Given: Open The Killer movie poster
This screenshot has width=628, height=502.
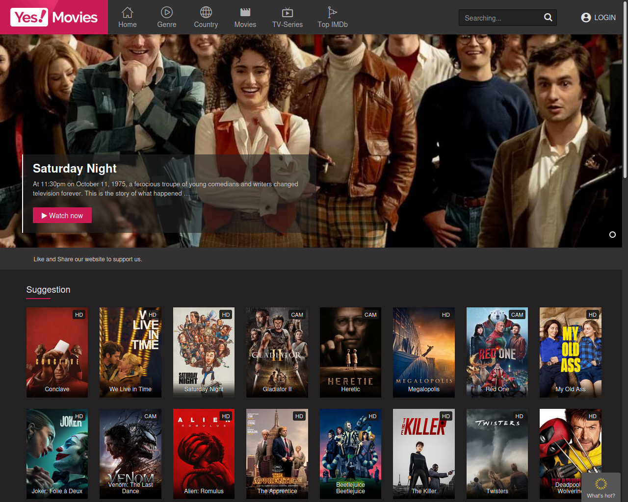Looking at the screenshot, I should 424,454.
